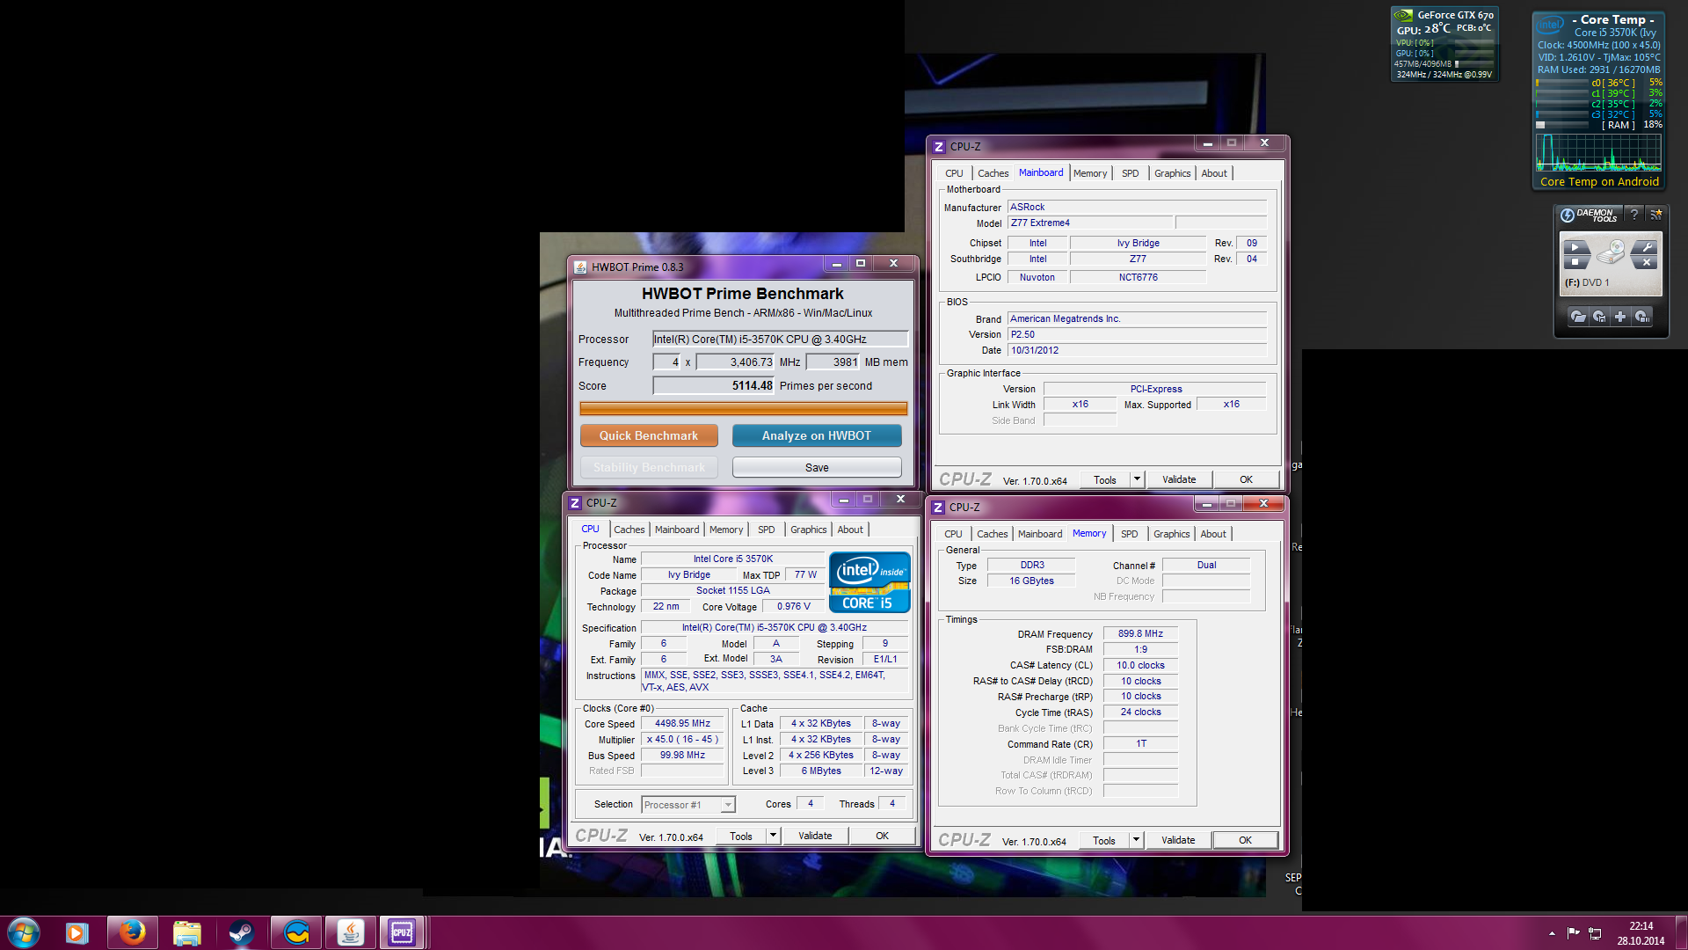Click the CPU-Z taskbar icon
Image resolution: width=1688 pixels, height=950 pixels.
(x=403, y=932)
